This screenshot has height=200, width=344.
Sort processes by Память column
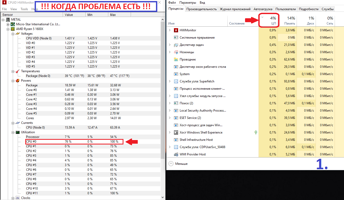click(287, 21)
